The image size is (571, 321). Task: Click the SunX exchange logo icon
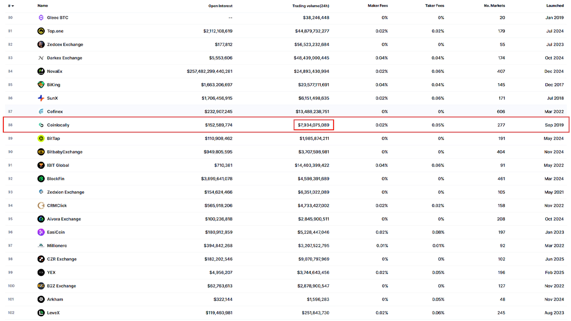click(x=41, y=98)
